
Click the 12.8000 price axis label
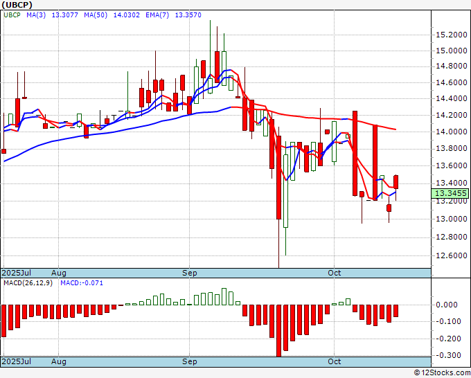452,237
